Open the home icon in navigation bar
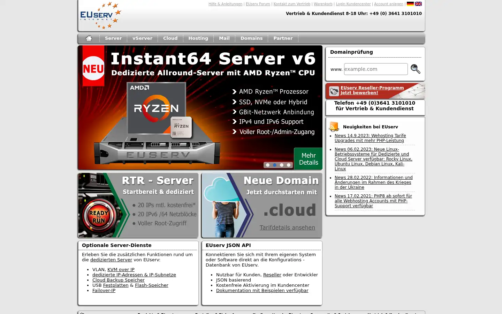The width and height of the screenshot is (502, 314). point(89,38)
